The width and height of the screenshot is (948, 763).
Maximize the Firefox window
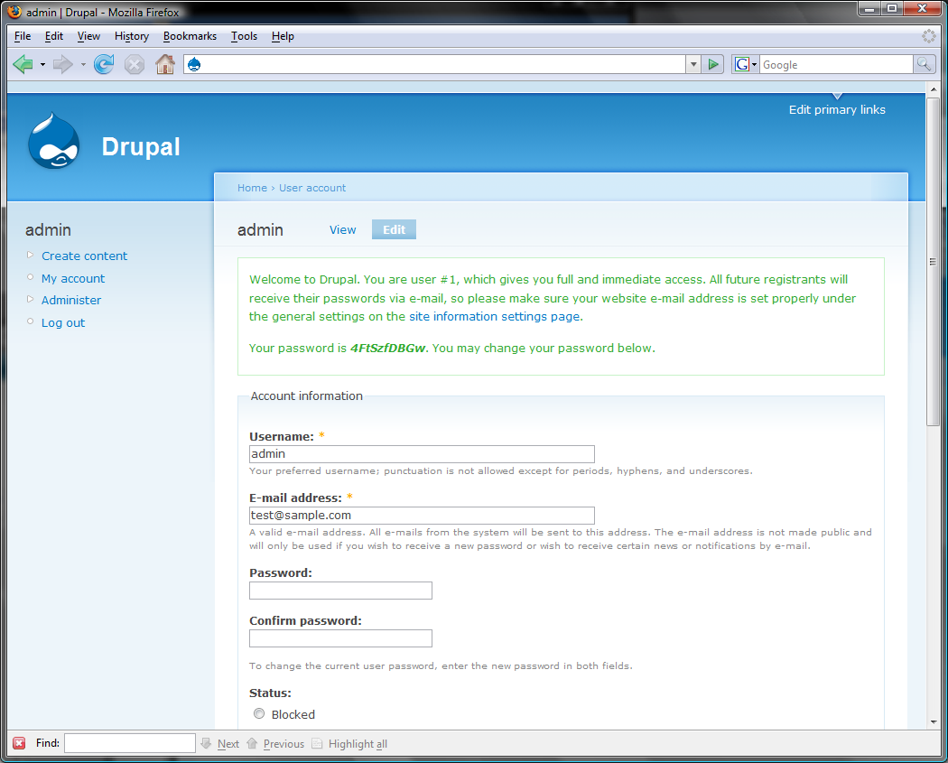tap(892, 8)
